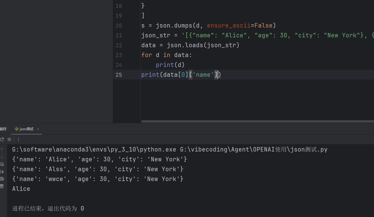The height and width of the screenshot is (217, 374).
Task: Open the json测试.py file path link
Action: point(254,150)
